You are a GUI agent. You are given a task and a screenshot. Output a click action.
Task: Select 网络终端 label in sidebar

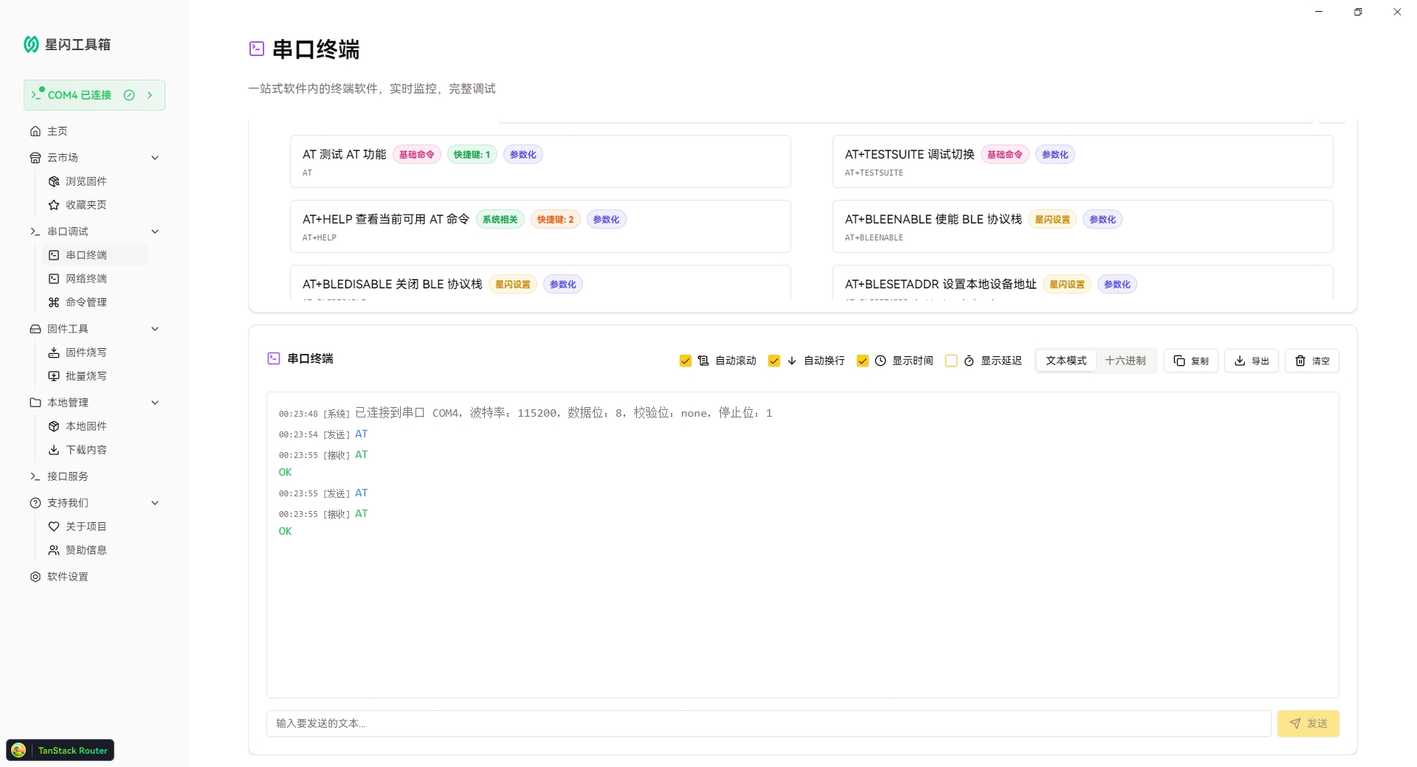pos(86,279)
